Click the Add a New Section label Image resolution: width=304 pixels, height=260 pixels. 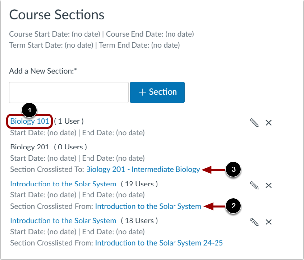coord(43,71)
